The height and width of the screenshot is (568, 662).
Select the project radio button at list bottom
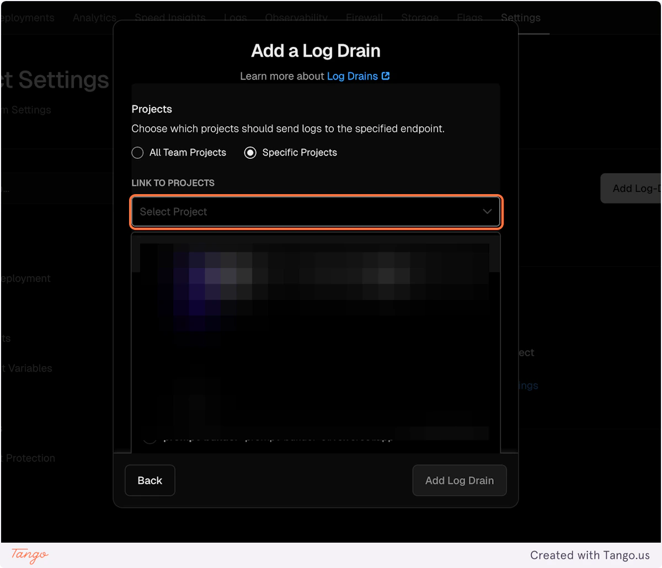coord(150,438)
